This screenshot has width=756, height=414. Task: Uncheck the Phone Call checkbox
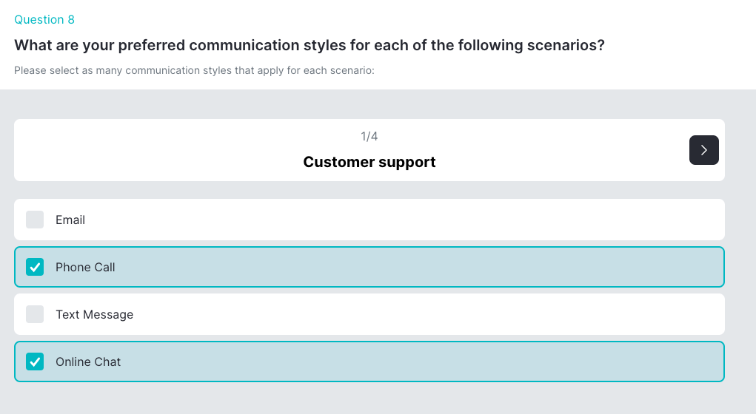[35, 267]
